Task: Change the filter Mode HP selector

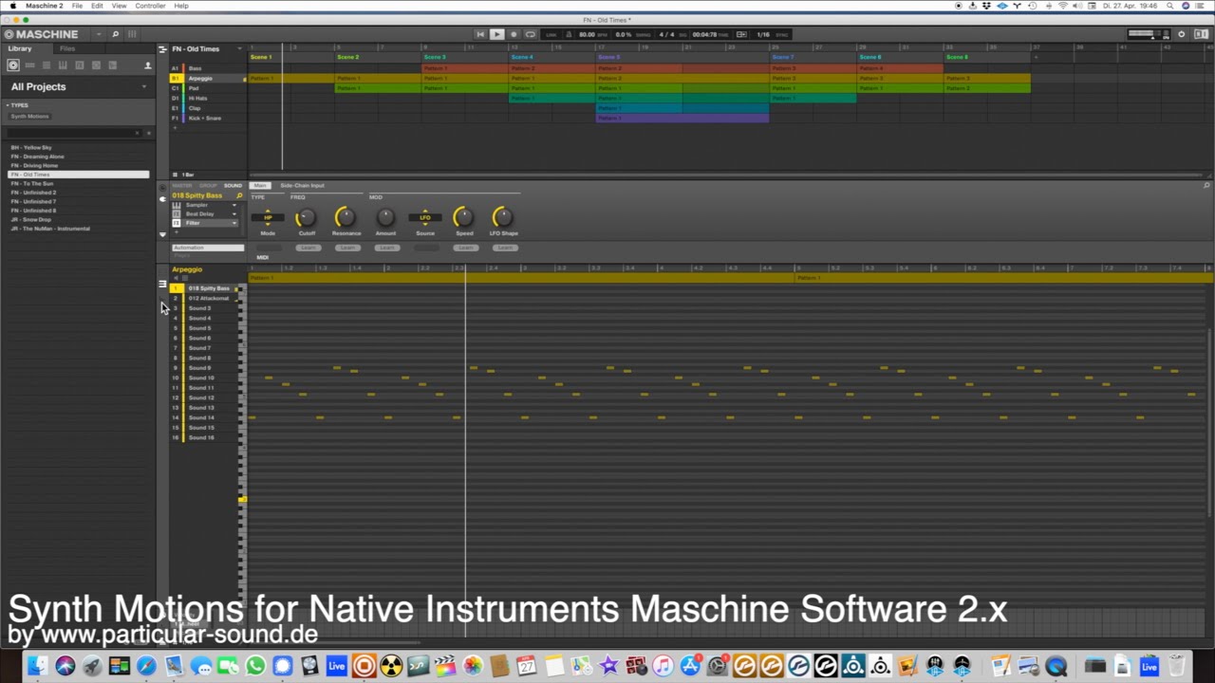Action: click(268, 217)
